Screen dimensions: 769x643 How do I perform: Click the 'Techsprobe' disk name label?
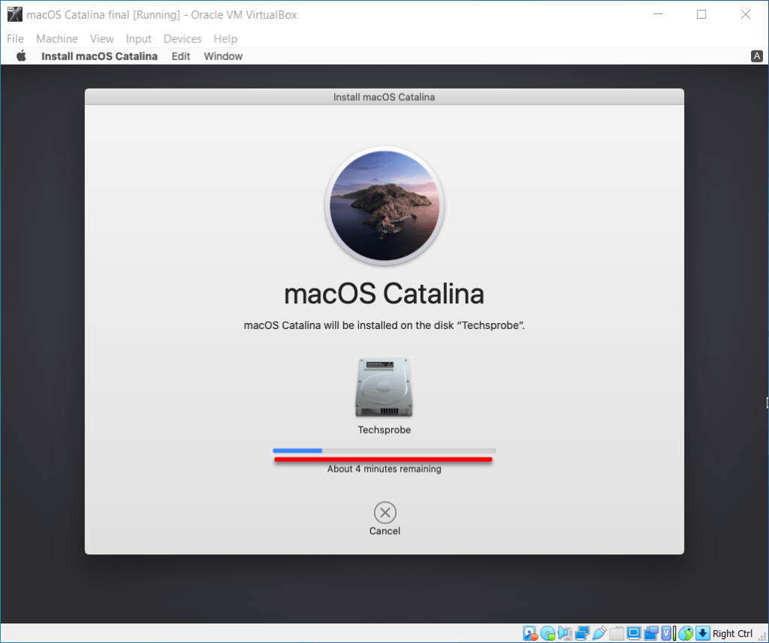(384, 430)
